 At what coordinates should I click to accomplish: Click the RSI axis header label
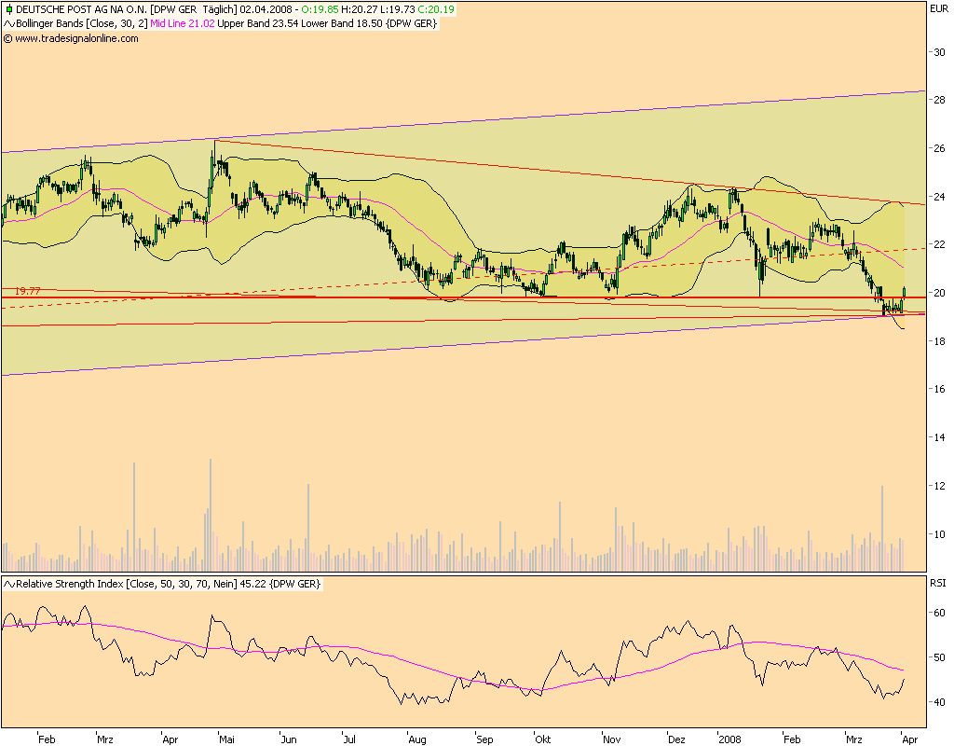(x=939, y=582)
